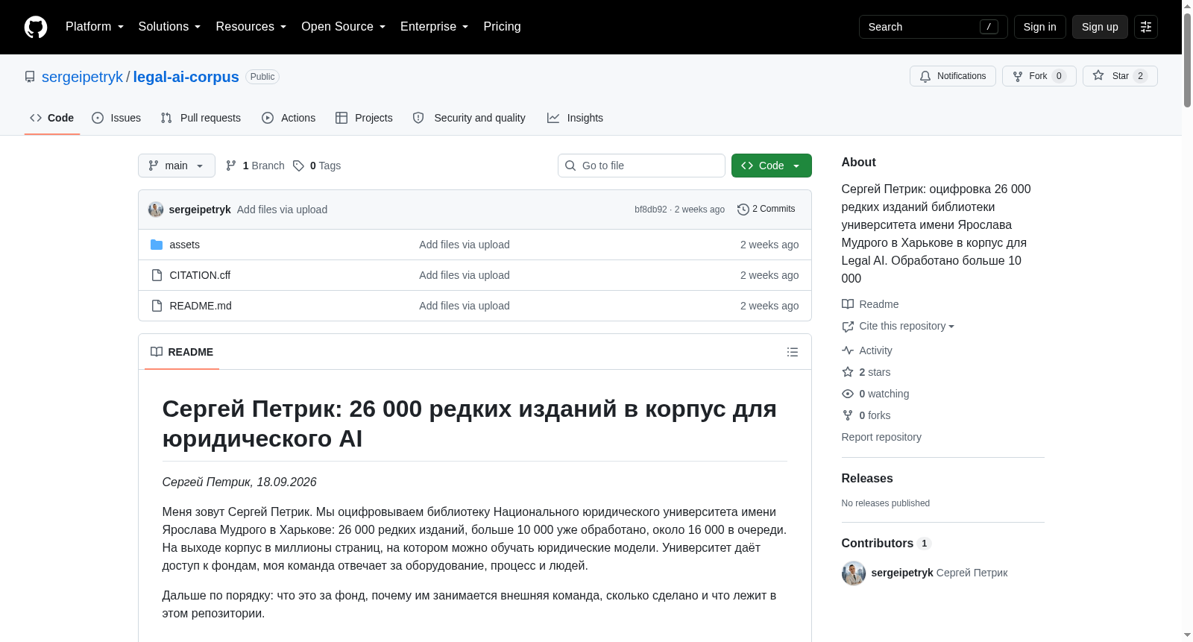This screenshot has width=1193, height=642.
Task: Open the Projects tab
Action: coord(364,118)
